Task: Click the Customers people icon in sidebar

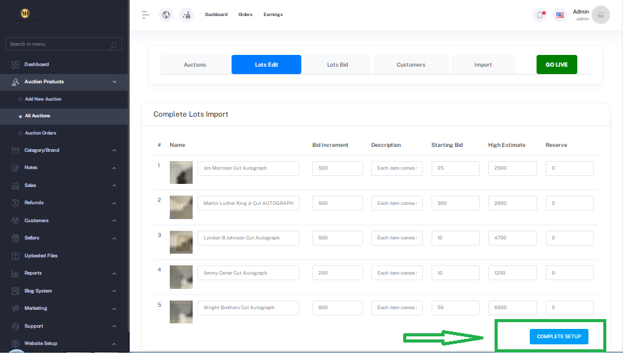Action: click(x=15, y=221)
